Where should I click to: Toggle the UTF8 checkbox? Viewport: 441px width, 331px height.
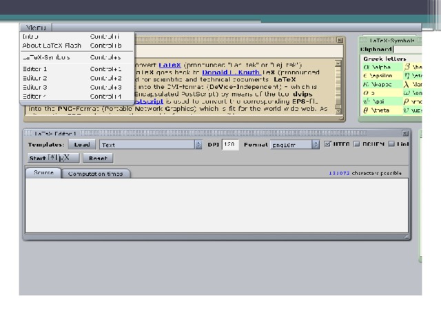(327, 145)
